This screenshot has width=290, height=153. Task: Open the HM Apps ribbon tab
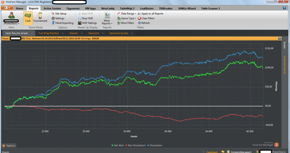tap(90, 9)
